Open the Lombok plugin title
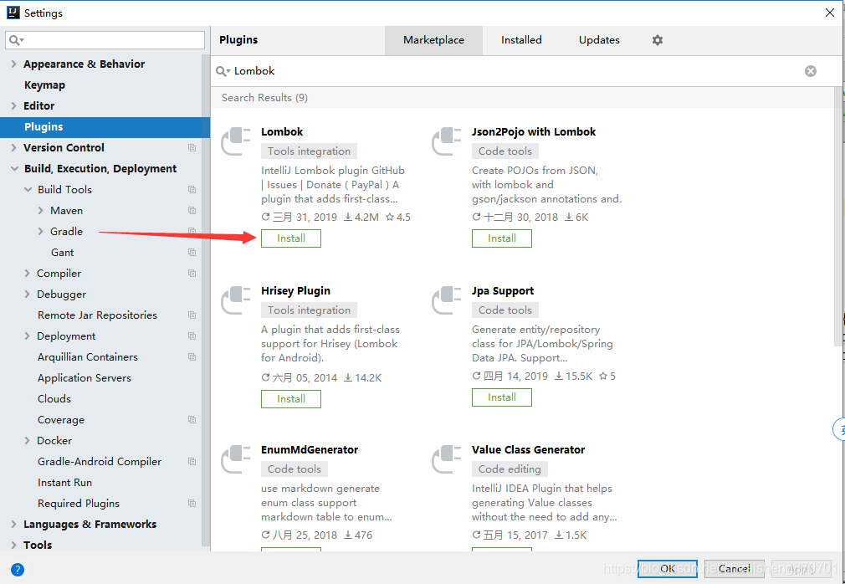845x584 pixels. [x=282, y=132]
